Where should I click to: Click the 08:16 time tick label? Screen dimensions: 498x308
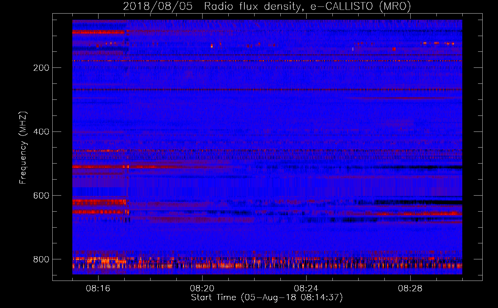pos(98,289)
